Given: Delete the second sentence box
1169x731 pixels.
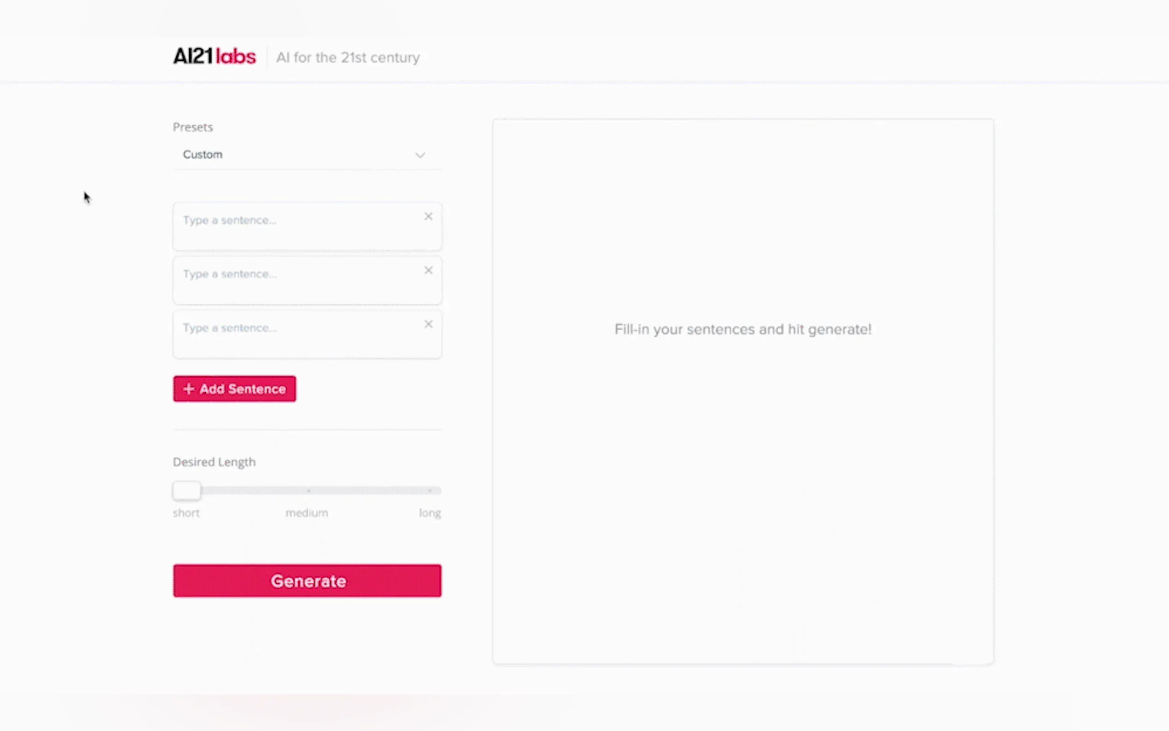Looking at the screenshot, I should click(x=428, y=271).
